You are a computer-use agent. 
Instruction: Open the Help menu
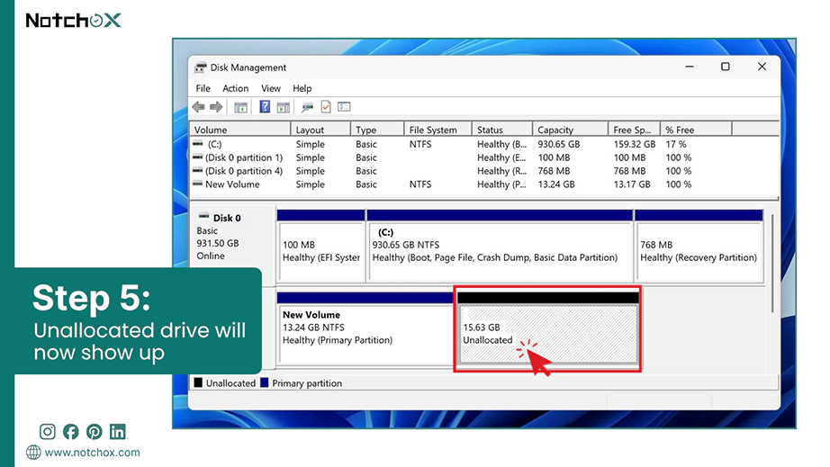point(302,88)
